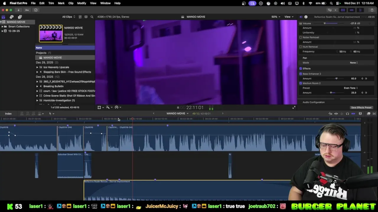
Task: Go back in timeline history
Action: pos(154,113)
